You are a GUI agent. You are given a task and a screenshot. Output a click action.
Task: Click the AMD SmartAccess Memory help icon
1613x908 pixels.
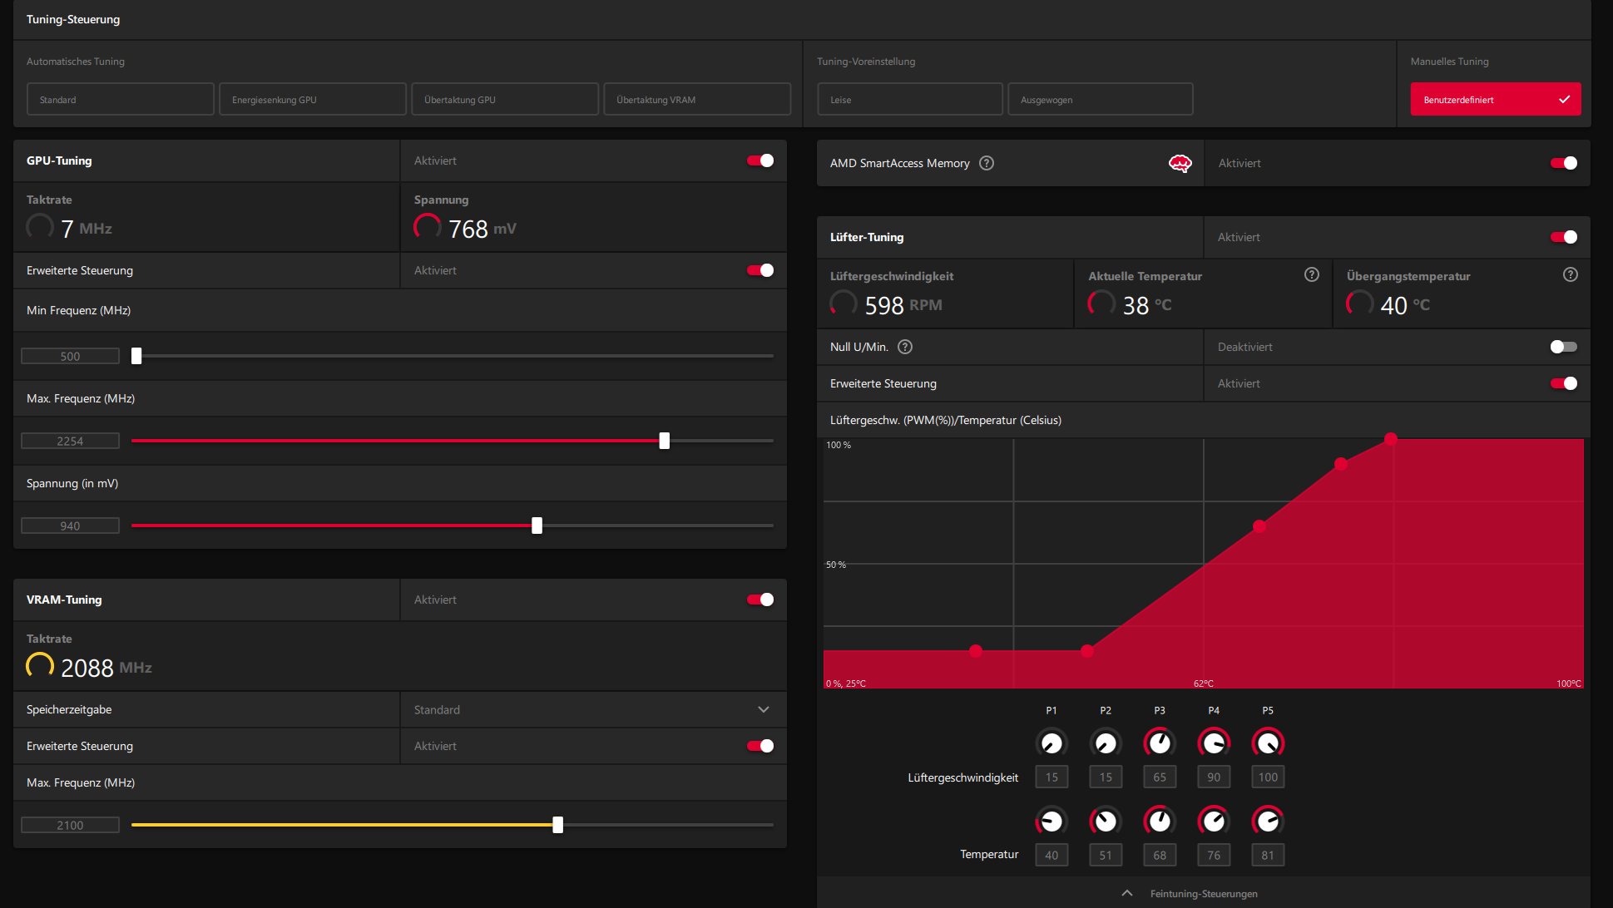tap(987, 163)
